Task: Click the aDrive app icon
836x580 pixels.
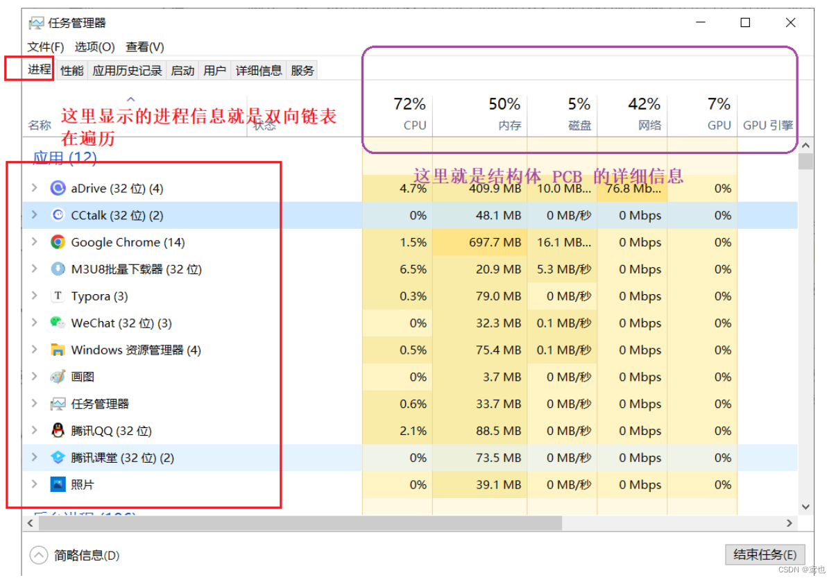Action: pyautogui.click(x=58, y=188)
